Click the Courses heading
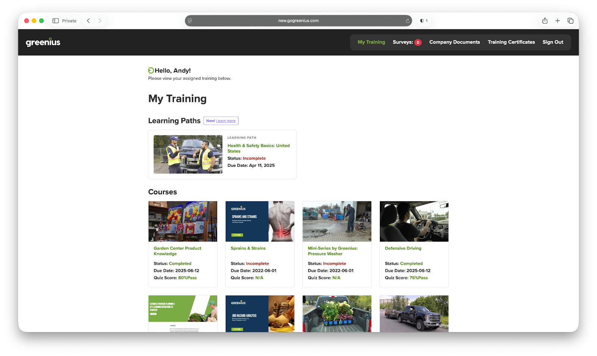This screenshot has width=597, height=356. (163, 192)
